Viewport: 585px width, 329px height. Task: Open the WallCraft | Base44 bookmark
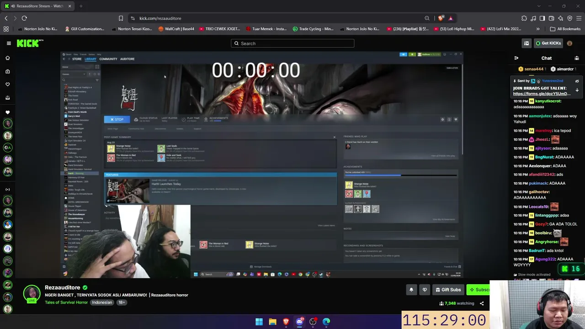point(176,29)
